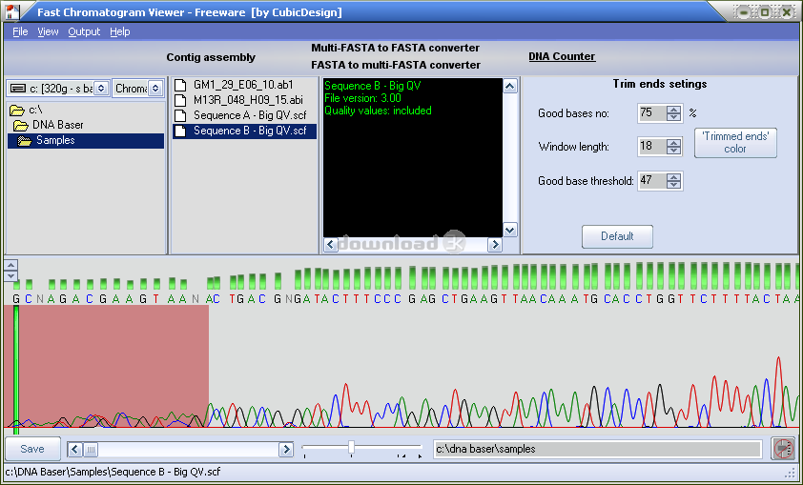Click the Good bases no field
803x485 pixels.
pos(652,113)
